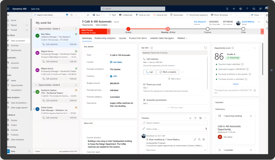This screenshot has height=160, width=275.
Task: Select the Summary tab
Action: [x=87, y=38]
